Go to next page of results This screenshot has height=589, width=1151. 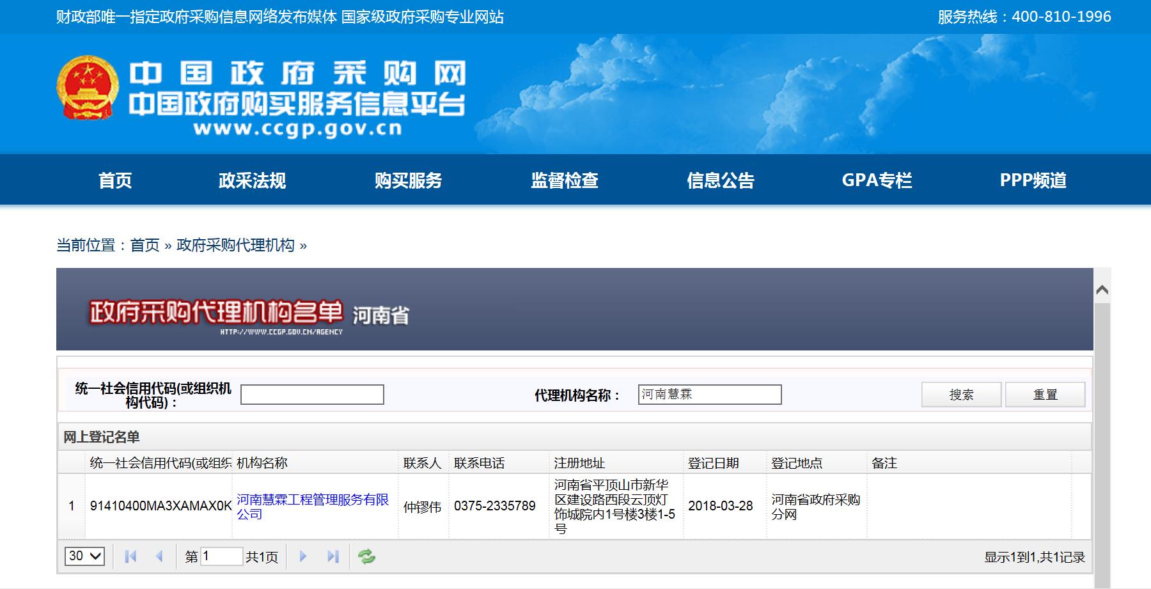click(303, 556)
